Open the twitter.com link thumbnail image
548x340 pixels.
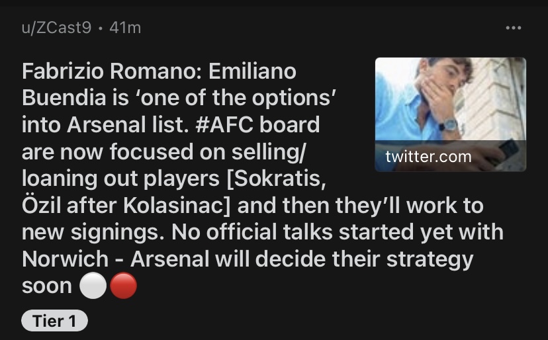tap(450, 99)
